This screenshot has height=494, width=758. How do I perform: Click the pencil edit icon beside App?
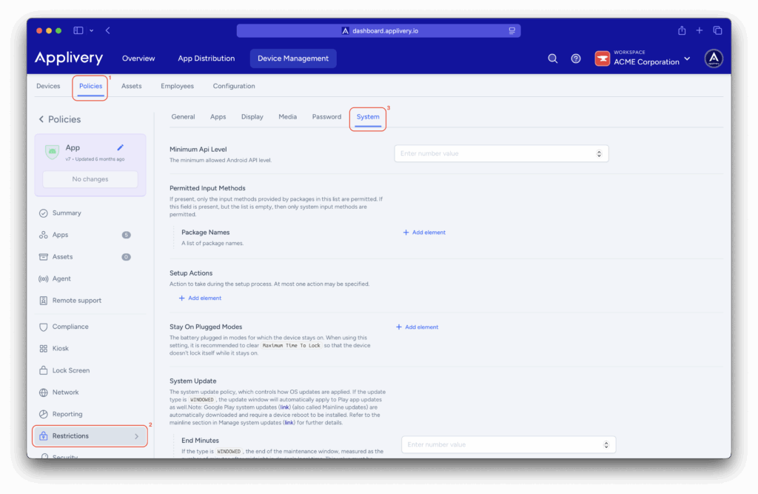click(121, 148)
